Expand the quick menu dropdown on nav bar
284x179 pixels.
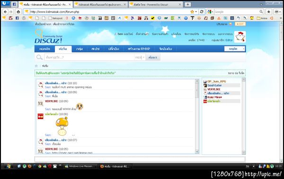[x=235, y=49]
